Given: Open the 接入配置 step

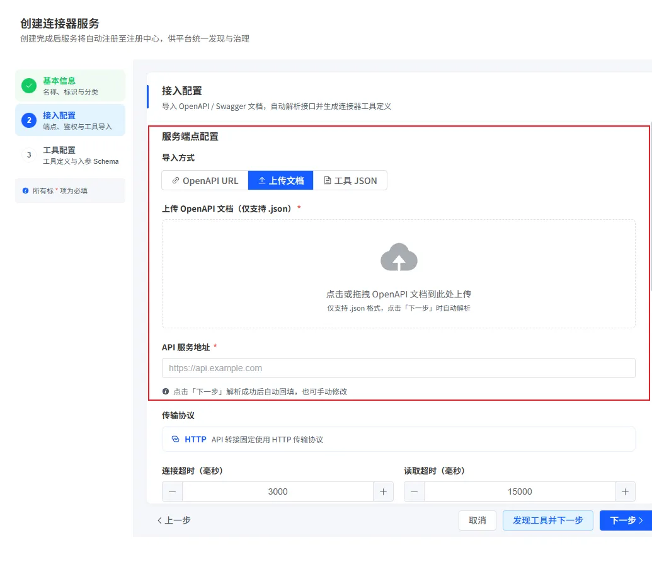Looking at the screenshot, I should [x=71, y=120].
